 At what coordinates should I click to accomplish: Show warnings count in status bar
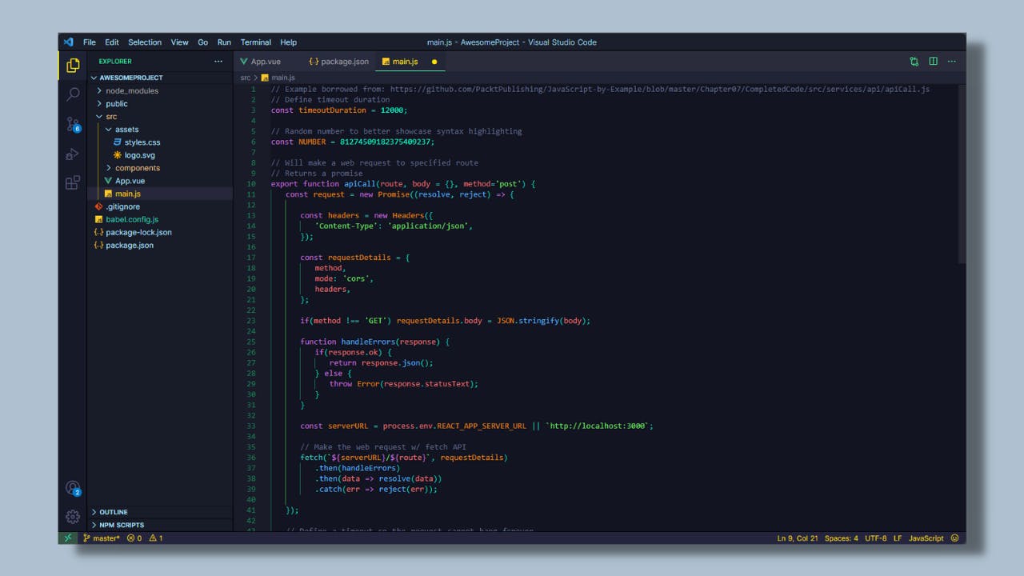coord(156,538)
